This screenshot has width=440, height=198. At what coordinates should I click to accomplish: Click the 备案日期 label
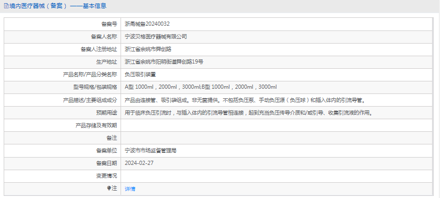point(107,163)
